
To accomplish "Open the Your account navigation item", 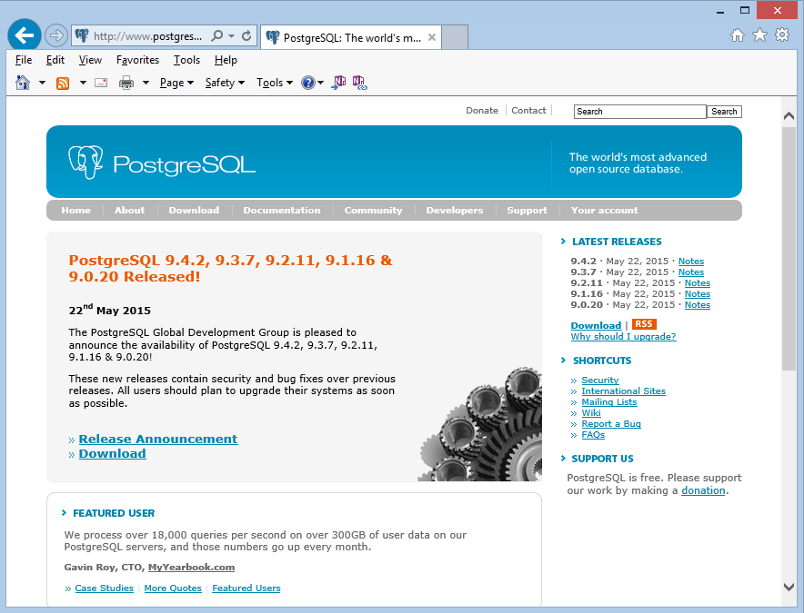I will coord(605,210).
